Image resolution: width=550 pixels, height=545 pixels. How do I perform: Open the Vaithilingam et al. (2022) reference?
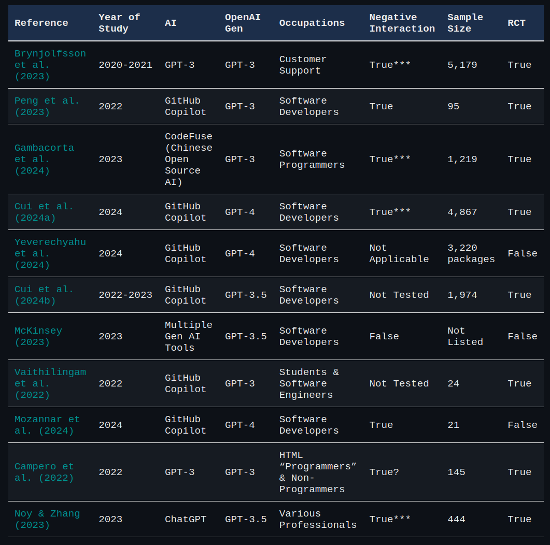pyautogui.click(x=50, y=383)
